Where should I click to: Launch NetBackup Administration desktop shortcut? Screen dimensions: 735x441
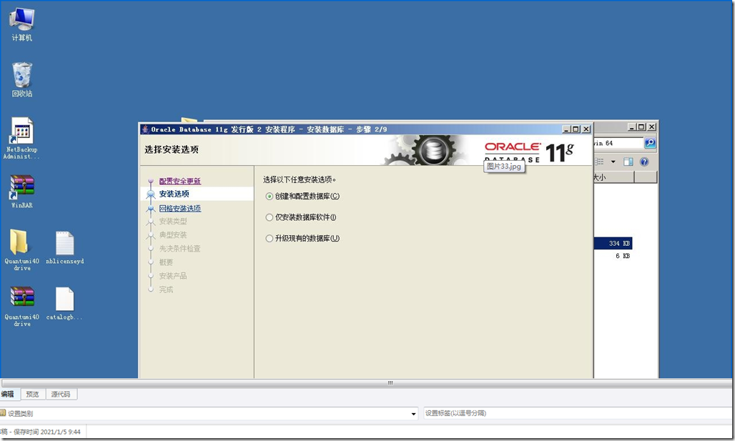coord(21,138)
